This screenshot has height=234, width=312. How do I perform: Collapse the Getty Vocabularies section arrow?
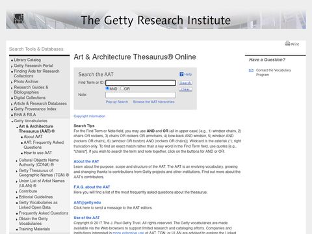pyautogui.click(x=12, y=122)
